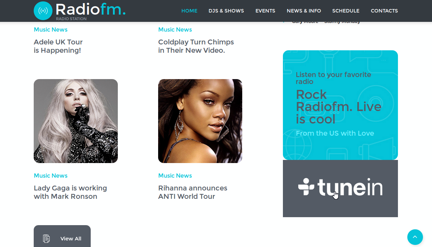Open Coldplay Turn Chimps article link

click(x=196, y=46)
